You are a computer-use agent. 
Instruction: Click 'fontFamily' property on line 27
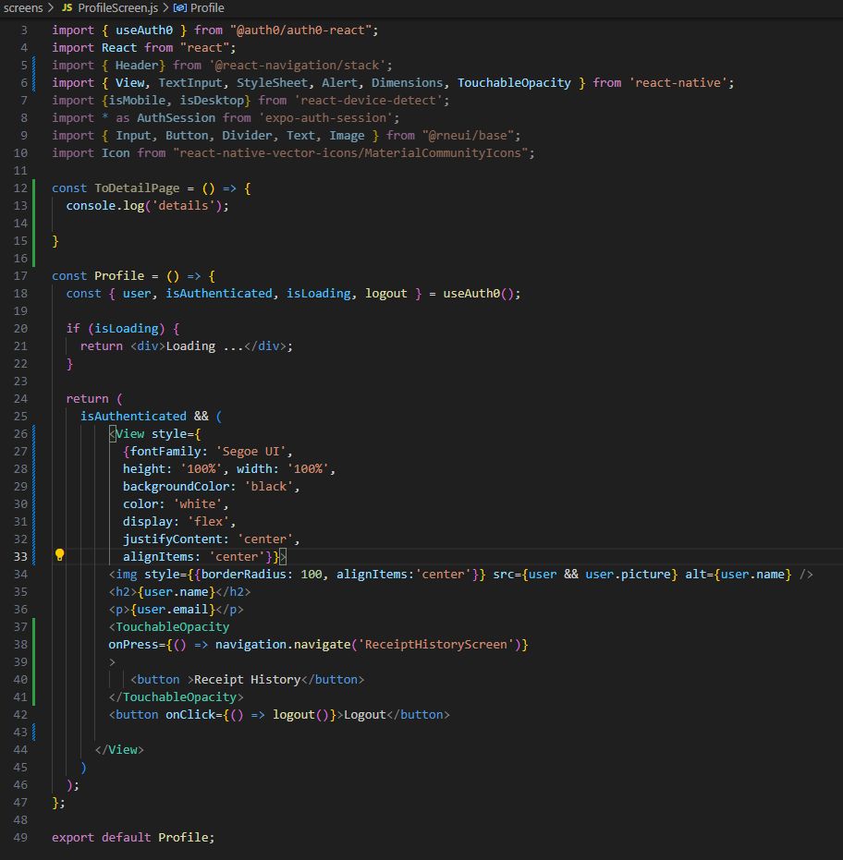(165, 452)
